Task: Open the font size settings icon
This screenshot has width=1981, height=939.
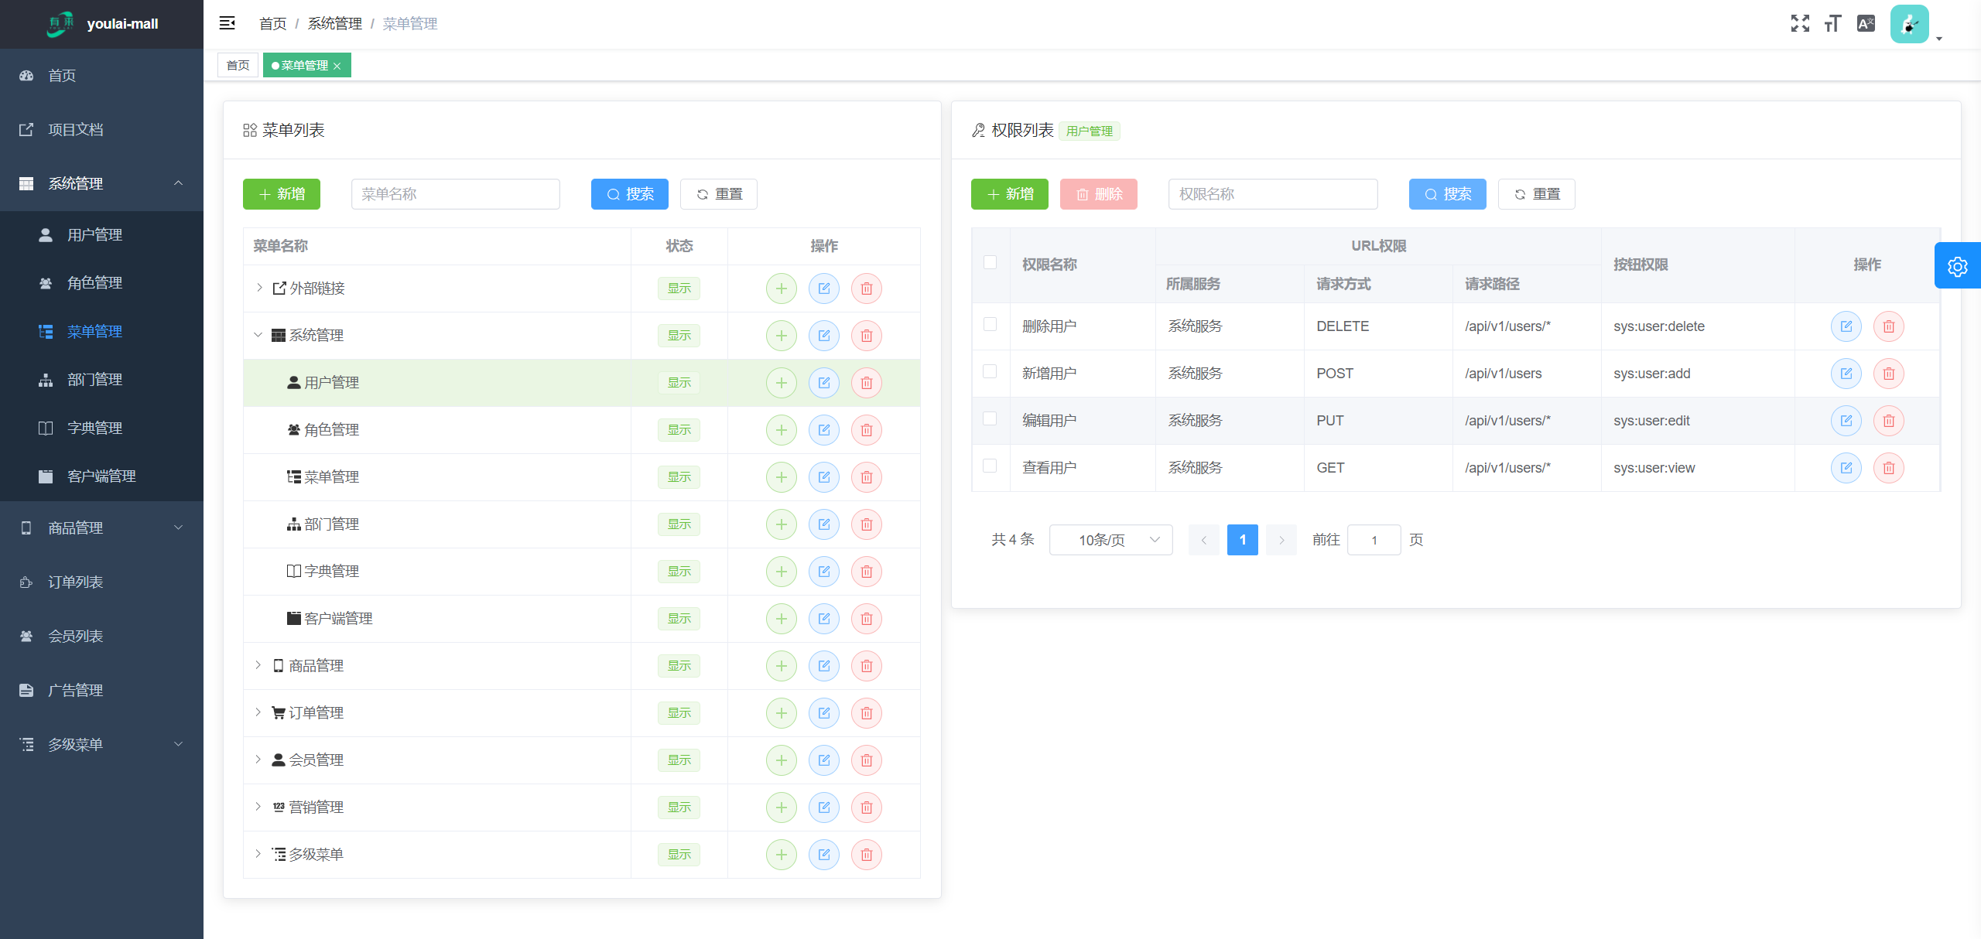Action: (x=1832, y=24)
